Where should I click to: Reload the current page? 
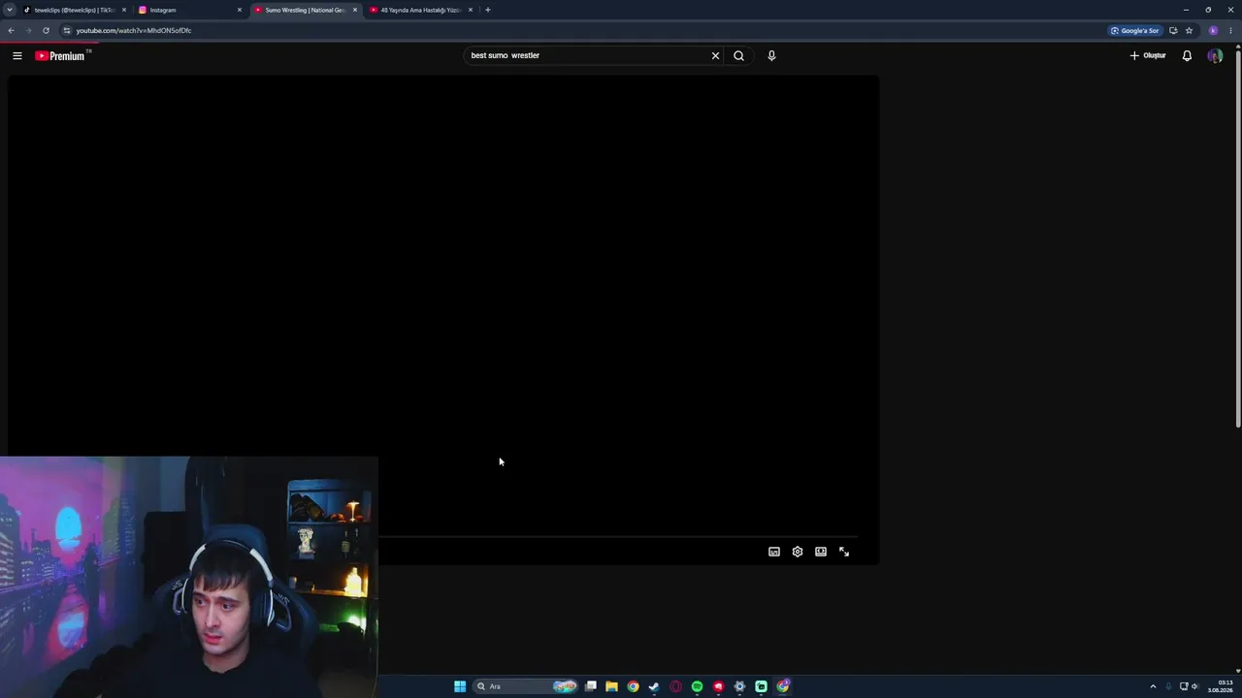[x=46, y=30]
